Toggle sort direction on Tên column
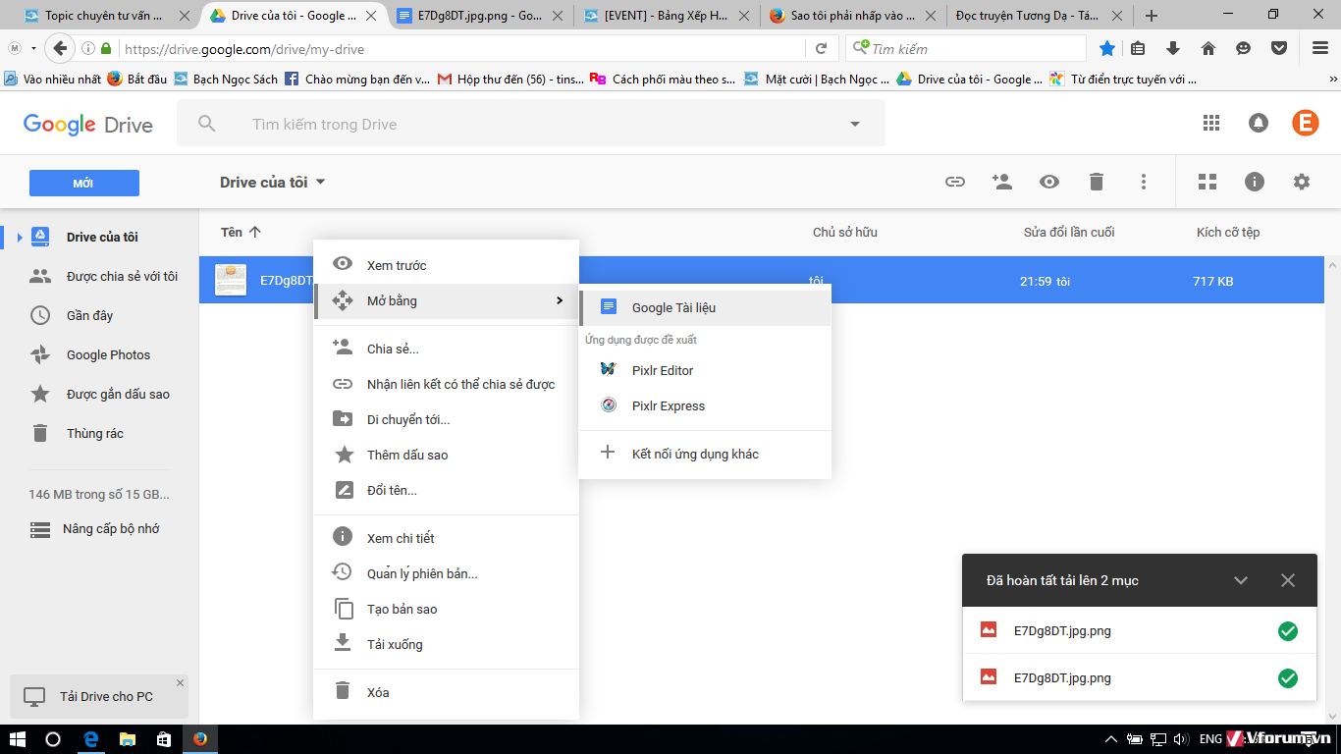The width and height of the screenshot is (1341, 754). [x=255, y=233]
